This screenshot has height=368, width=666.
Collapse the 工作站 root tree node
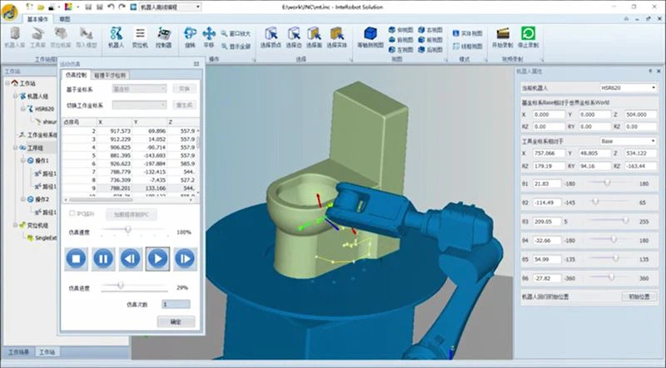pyautogui.click(x=7, y=83)
